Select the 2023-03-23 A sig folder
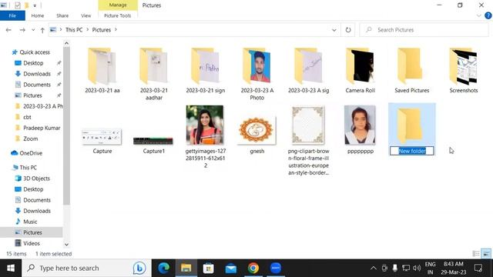The width and height of the screenshot is (493, 277). click(308, 71)
